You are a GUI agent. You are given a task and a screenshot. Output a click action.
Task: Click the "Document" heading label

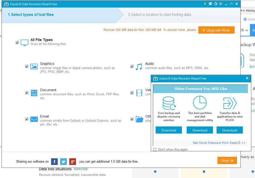click(48, 90)
